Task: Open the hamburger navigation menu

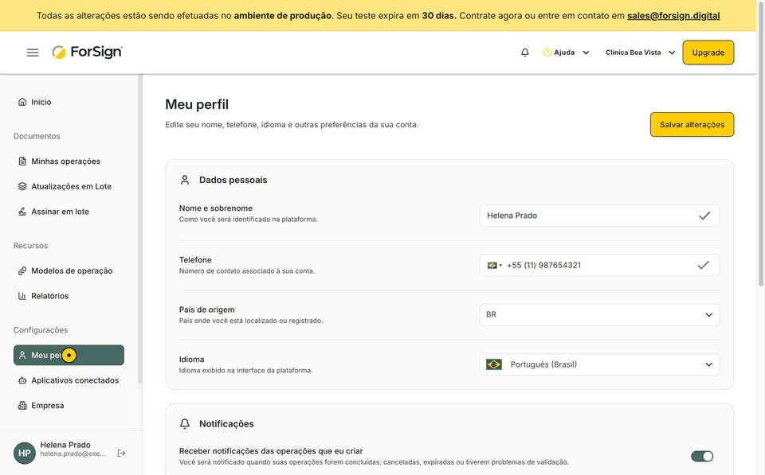Action: click(33, 53)
